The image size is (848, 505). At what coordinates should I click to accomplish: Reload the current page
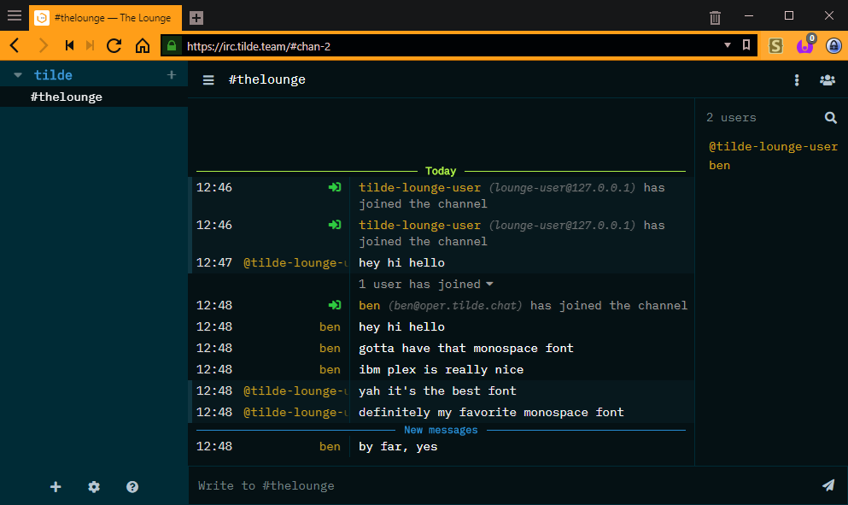pos(114,45)
